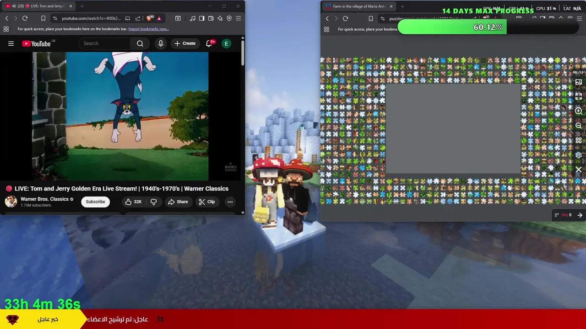Close the Farm in the village tab
The width and height of the screenshot is (586, 329).
(391, 6)
